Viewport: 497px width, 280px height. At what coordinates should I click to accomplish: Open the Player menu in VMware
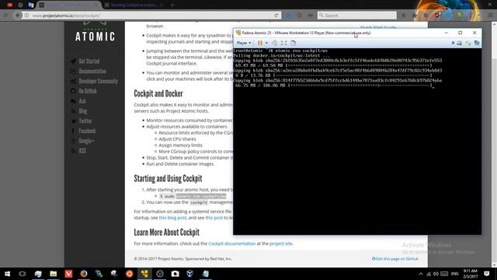click(x=244, y=43)
